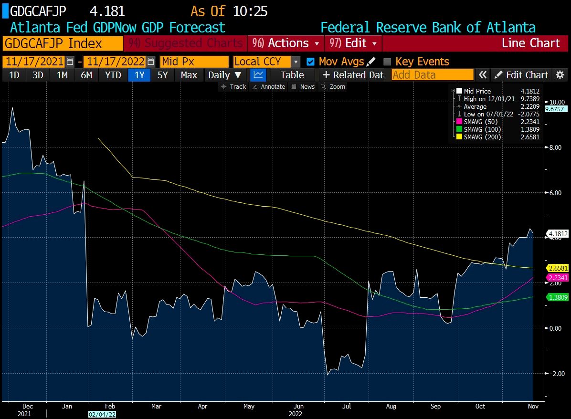Collapse toolbar with double chevron icon
Screen dimensions: 571x419
[483, 75]
